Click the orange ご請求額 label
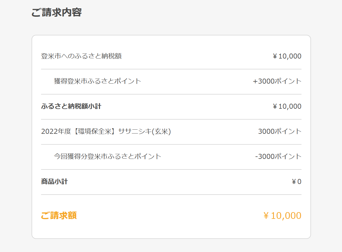Image resolution: width=342 pixels, height=252 pixels. (59, 216)
